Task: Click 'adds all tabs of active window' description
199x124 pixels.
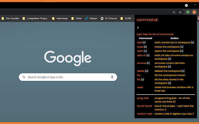Action: click(x=174, y=57)
